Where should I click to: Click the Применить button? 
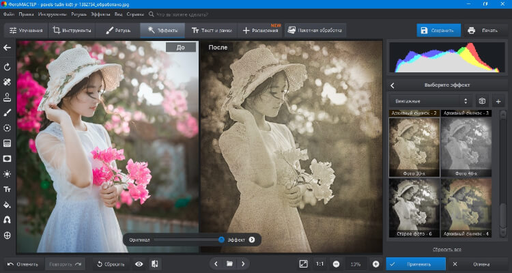[x=416, y=263]
